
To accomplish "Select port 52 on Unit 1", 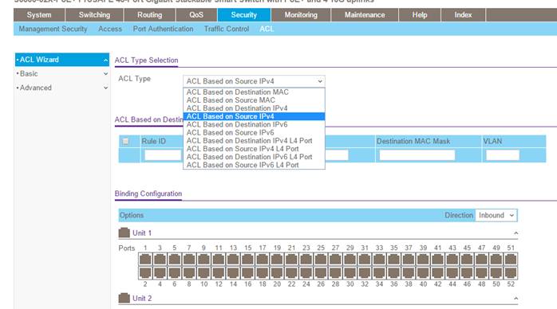I will coord(511,273).
